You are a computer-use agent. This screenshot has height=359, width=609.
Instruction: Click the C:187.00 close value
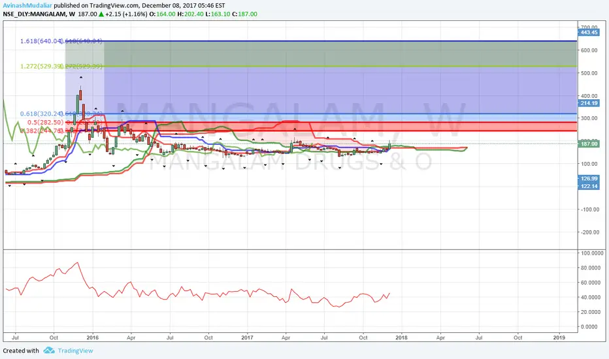click(244, 14)
